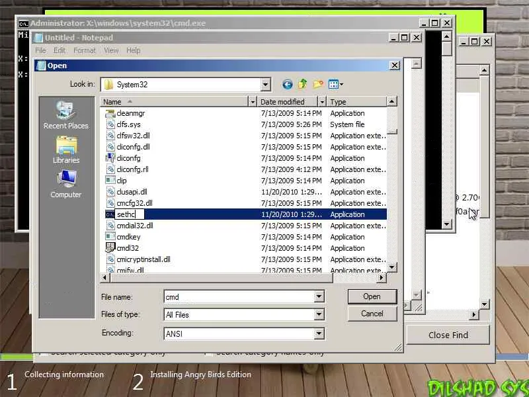
Task: Select the cmcfg32.dll file icon
Action: coord(110,203)
